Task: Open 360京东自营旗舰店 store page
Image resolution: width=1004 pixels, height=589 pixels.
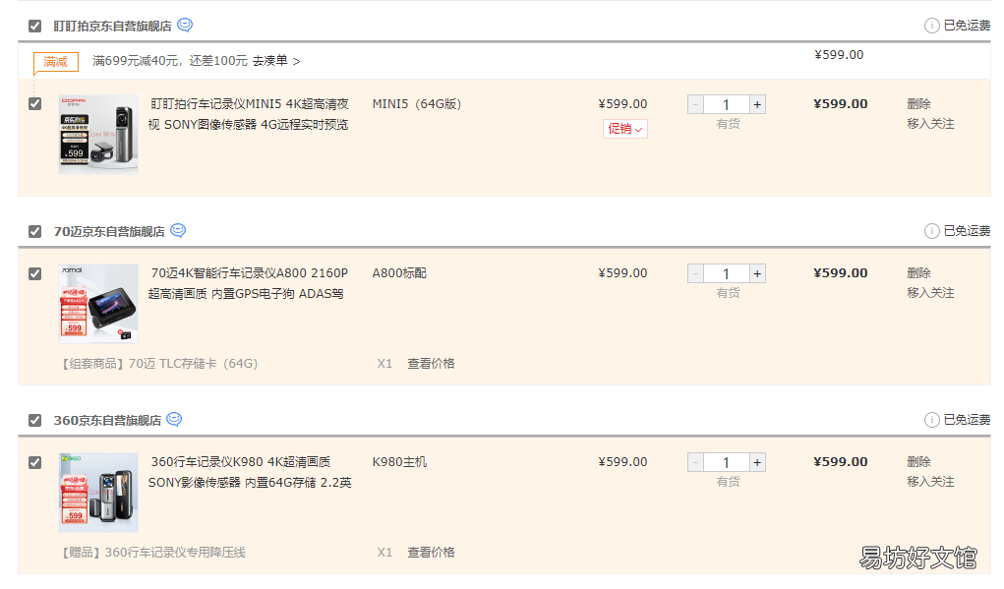Action: point(107,421)
